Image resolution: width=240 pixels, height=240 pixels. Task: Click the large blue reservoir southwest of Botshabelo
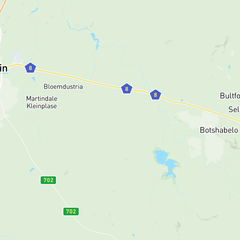pyautogui.click(x=166, y=163)
